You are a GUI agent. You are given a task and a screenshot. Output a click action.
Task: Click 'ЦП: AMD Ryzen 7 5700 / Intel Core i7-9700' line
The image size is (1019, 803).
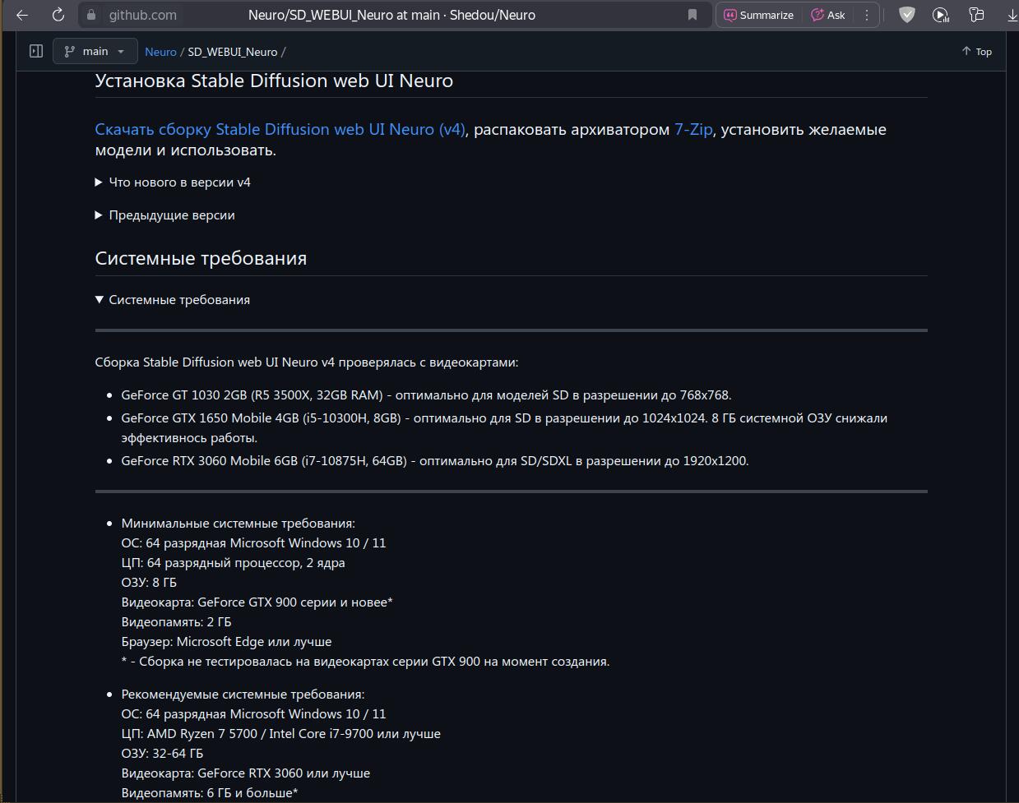(281, 734)
